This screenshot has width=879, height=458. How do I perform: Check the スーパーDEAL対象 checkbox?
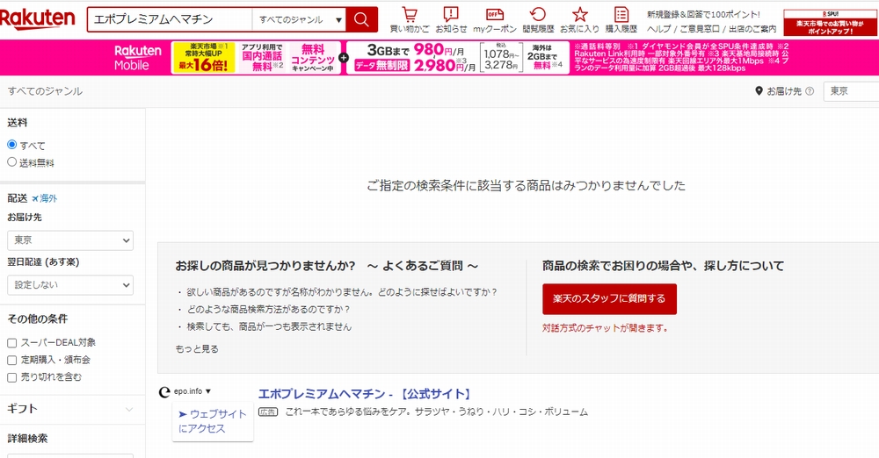(x=11, y=343)
